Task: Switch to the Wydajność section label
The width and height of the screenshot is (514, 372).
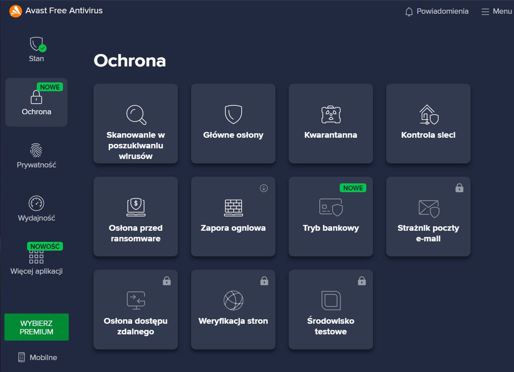Action: coord(36,218)
